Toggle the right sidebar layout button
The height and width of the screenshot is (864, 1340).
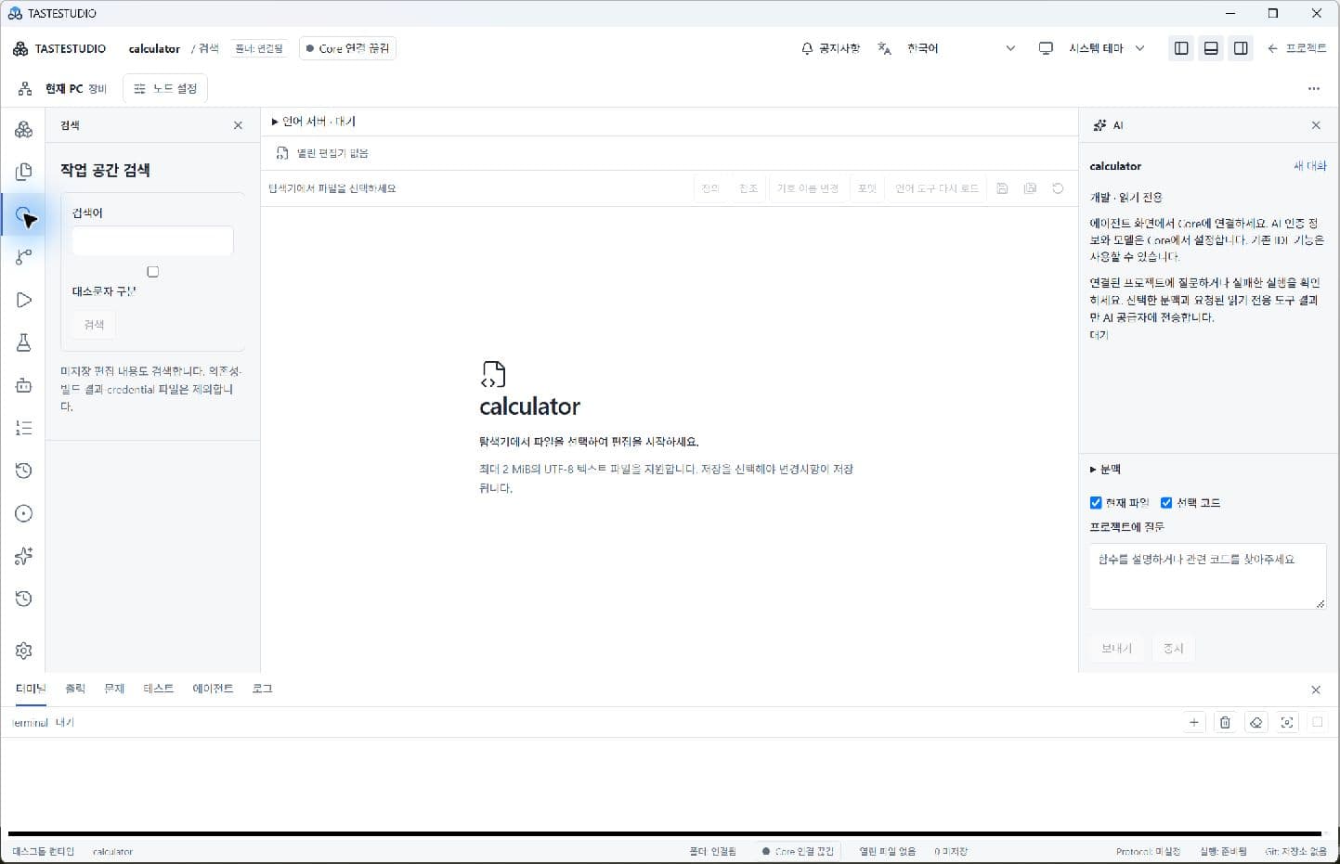pyautogui.click(x=1241, y=48)
